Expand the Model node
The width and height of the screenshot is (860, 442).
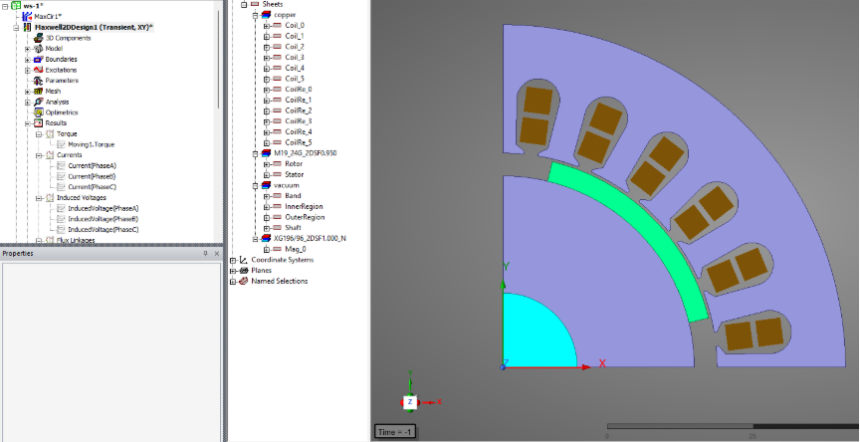[28, 49]
